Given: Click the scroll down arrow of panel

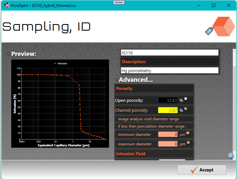Looking at the screenshot, I should [x=234, y=159].
